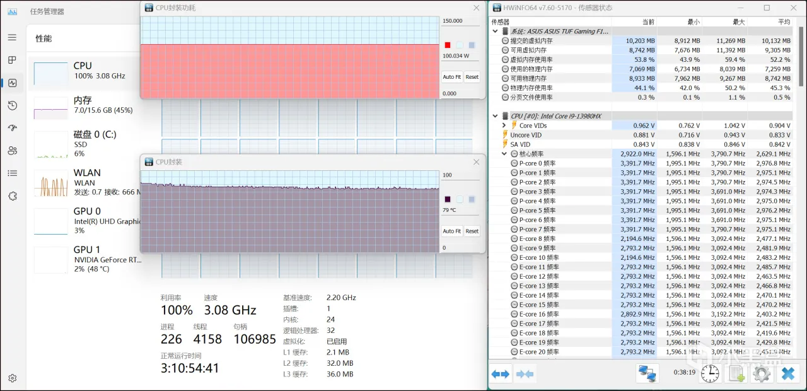
Task: Click HWiNFO save log file icon
Action: point(736,373)
